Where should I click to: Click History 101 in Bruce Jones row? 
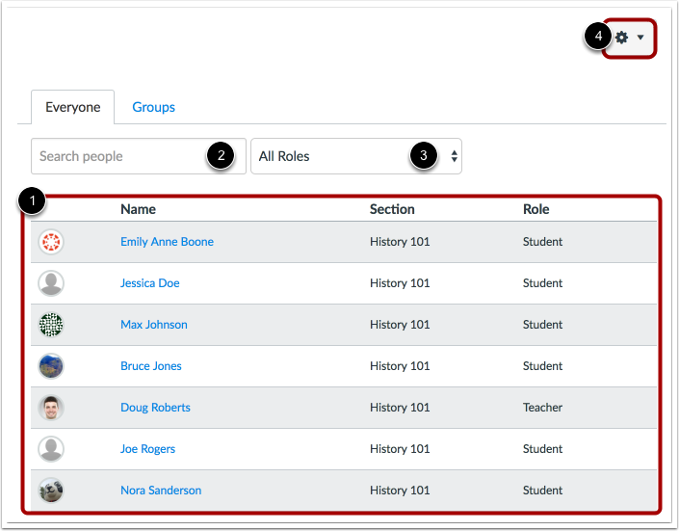tap(400, 366)
